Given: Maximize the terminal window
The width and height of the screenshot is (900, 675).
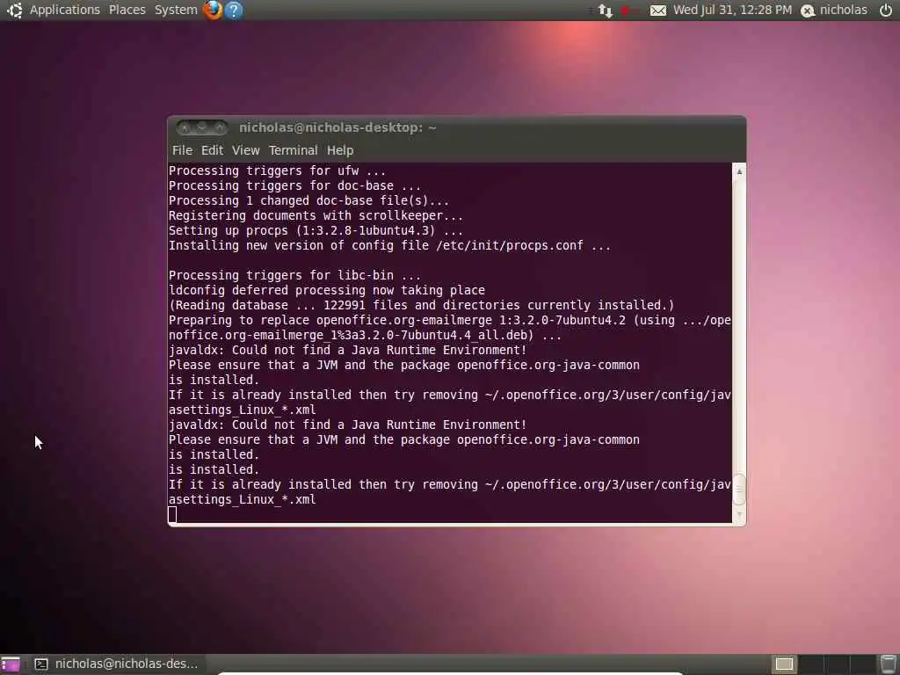Looking at the screenshot, I should point(219,127).
